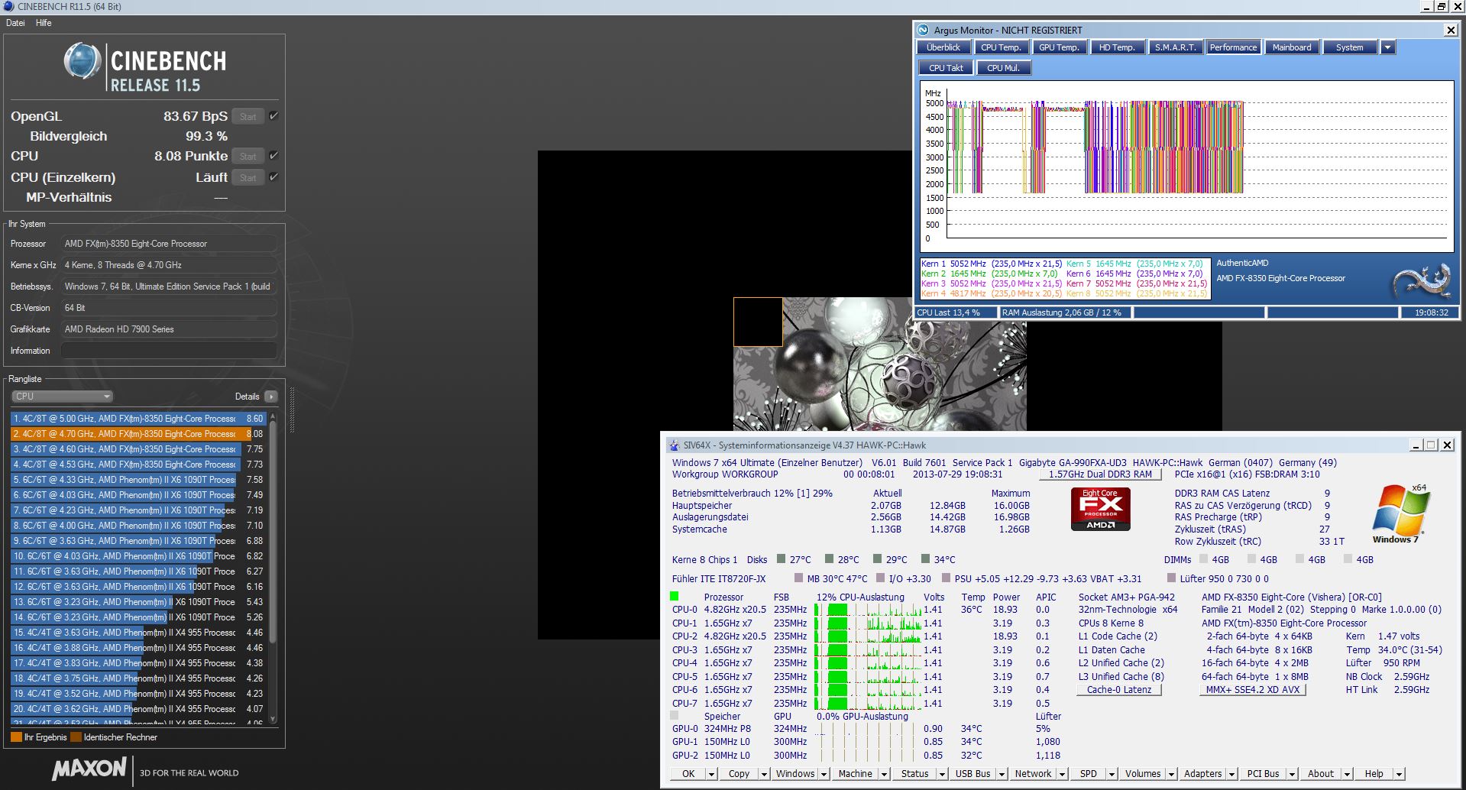Click the Cache-0 Latenz button
This screenshot has width=1466, height=790.
pos(1119,690)
